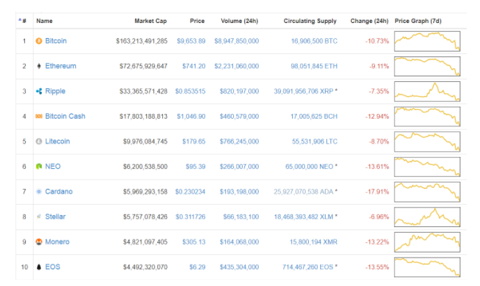Screen dimensions: 480x286
Task: Click the Bitcoin Cash logo icon
Action: tap(39, 117)
